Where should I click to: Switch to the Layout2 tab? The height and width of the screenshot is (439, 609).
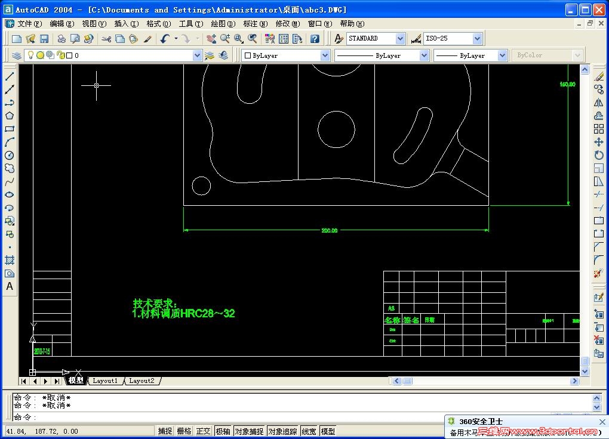click(142, 381)
